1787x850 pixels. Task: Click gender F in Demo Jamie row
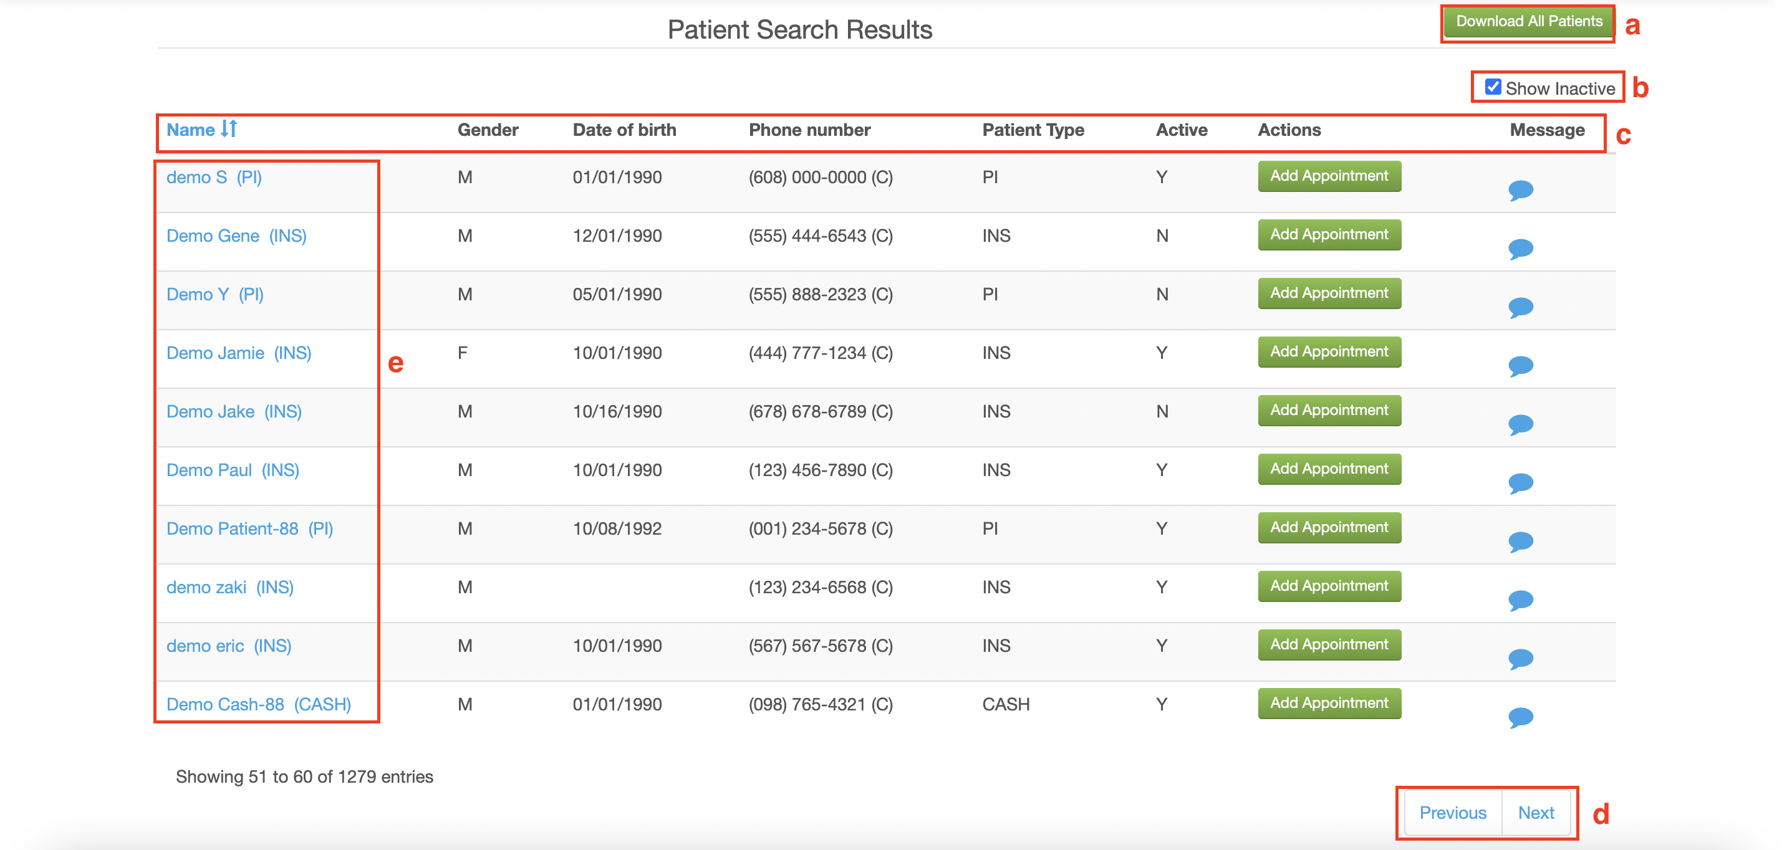click(462, 353)
